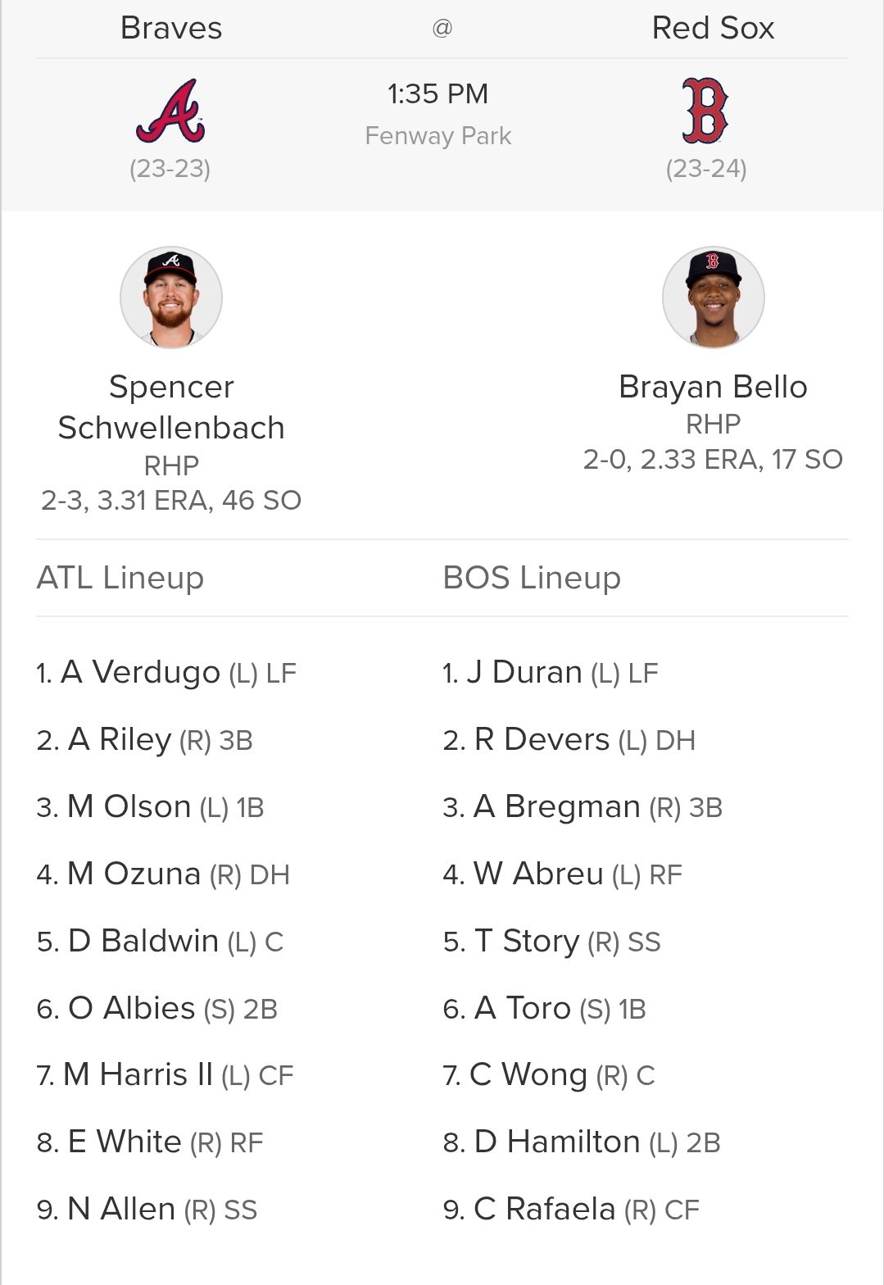Click the 1:35 PM game time
The image size is (884, 1285).
click(438, 93)
